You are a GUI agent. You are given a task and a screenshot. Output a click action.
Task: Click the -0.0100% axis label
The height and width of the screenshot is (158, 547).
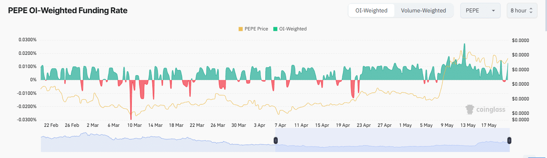27,93
